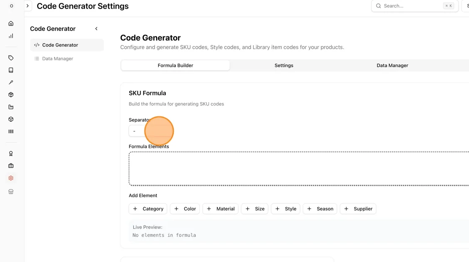Switch to the Data Manager tab
Viewport: 469px width, 262px height.
click(x=392, y=65)
